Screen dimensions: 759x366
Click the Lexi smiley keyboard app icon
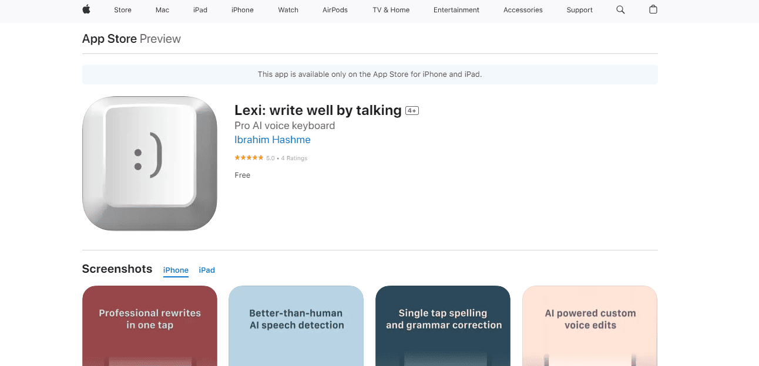150,164
